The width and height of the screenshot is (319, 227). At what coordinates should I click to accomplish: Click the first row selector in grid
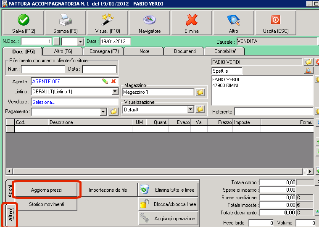click(11, 129)
